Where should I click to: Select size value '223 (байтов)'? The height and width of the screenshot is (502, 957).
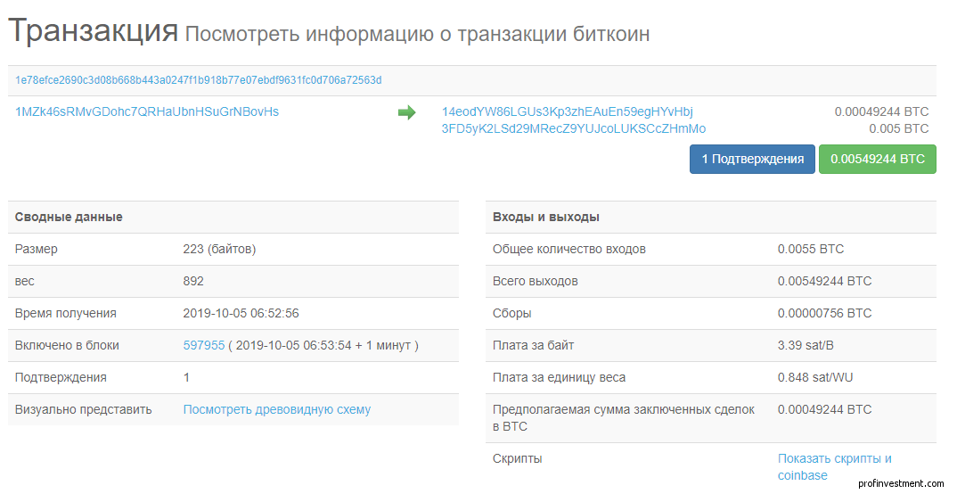click(219, 249)
